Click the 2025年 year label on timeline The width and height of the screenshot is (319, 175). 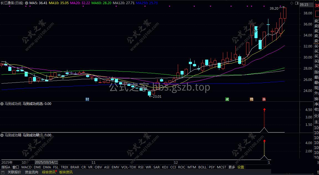[x=7, y=162]
